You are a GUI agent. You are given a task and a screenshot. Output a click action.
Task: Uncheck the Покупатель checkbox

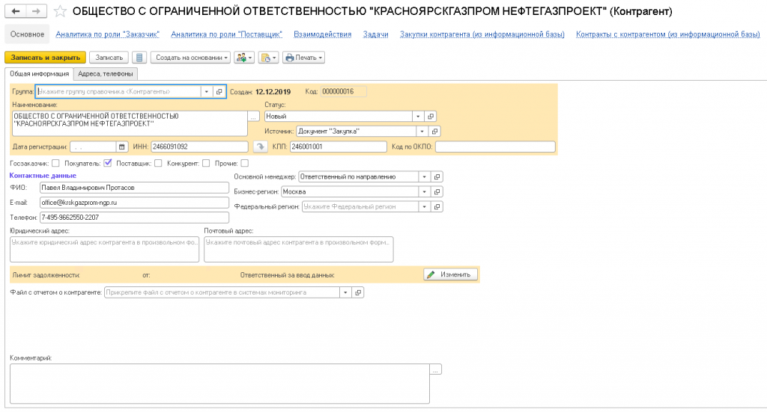coord(108,163)
